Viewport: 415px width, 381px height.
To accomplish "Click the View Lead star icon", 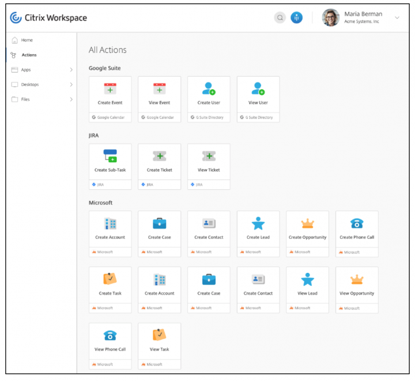I will (308, 280).
